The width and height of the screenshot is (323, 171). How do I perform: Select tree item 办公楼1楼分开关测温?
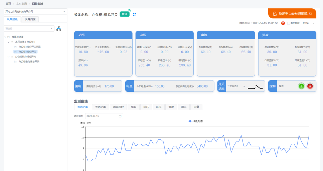(x=29, y=47)
